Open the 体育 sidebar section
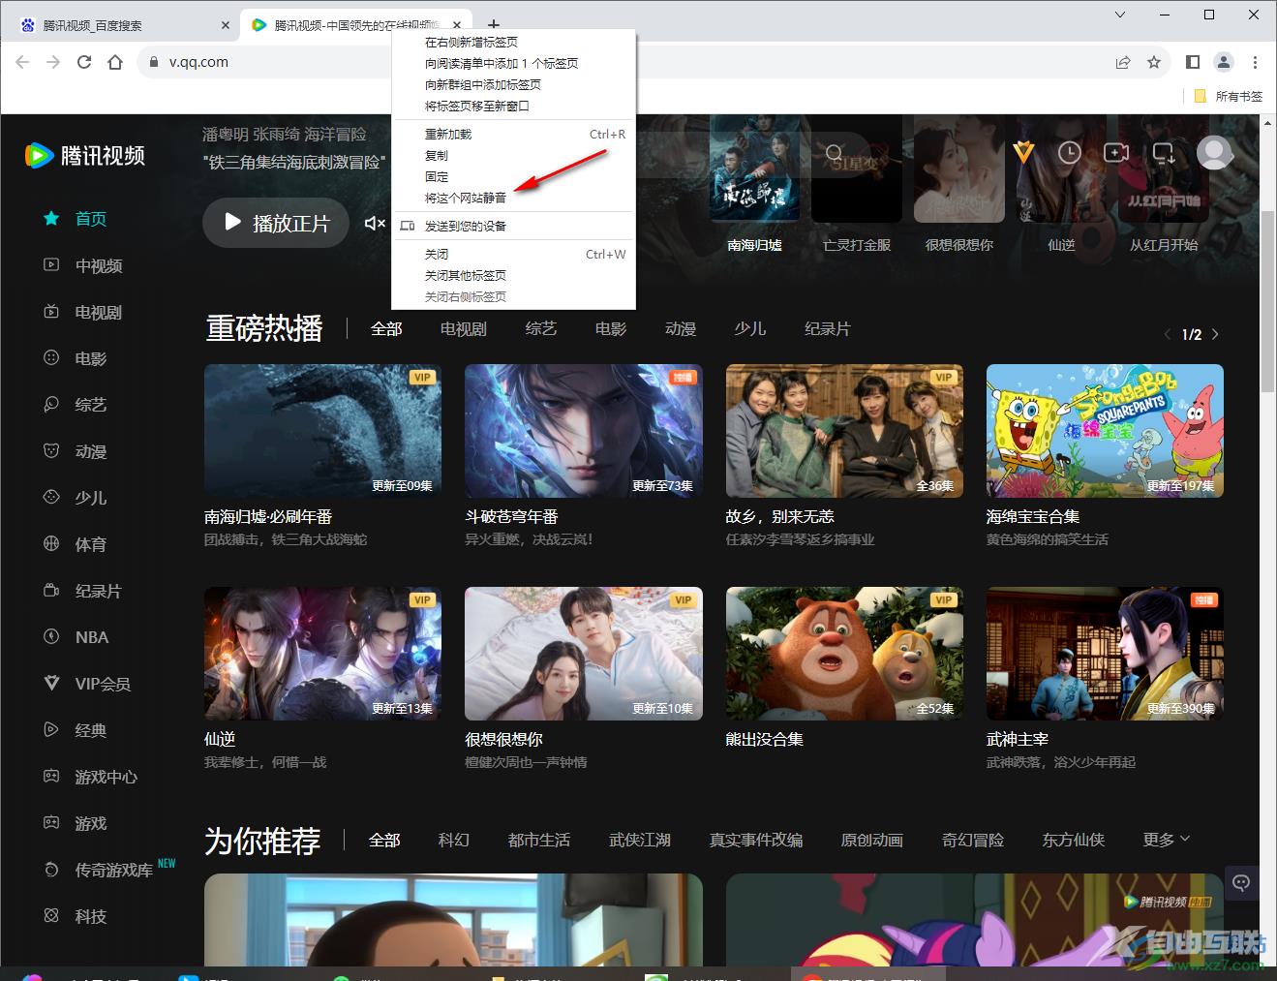 coord(76,544)
